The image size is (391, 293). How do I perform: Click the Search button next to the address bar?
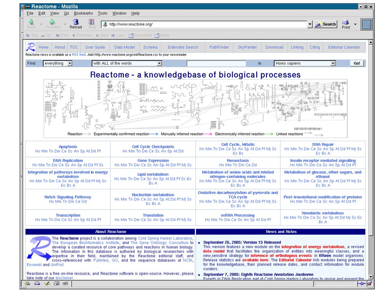click(x=326, y=24)
